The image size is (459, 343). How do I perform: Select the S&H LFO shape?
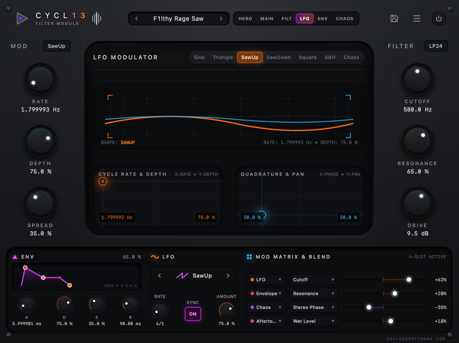330,57
